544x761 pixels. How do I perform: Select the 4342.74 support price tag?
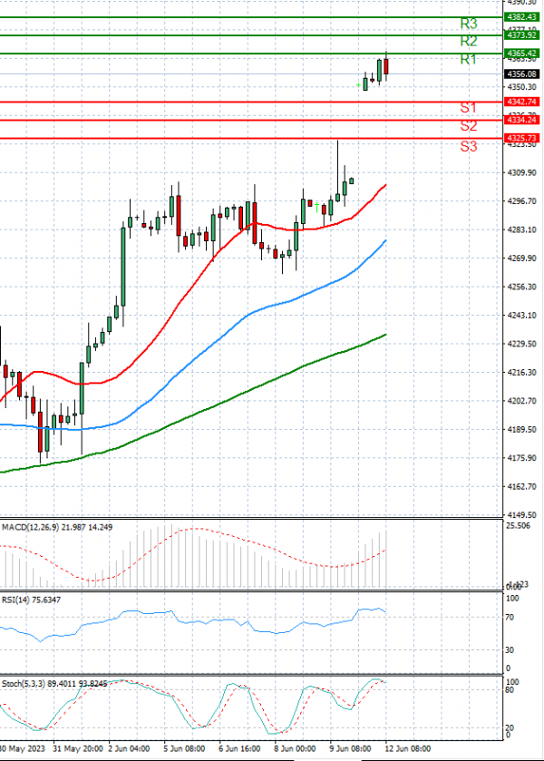521,102
